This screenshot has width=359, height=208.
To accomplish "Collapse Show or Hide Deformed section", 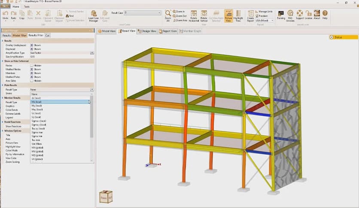I will pos(3,61).
